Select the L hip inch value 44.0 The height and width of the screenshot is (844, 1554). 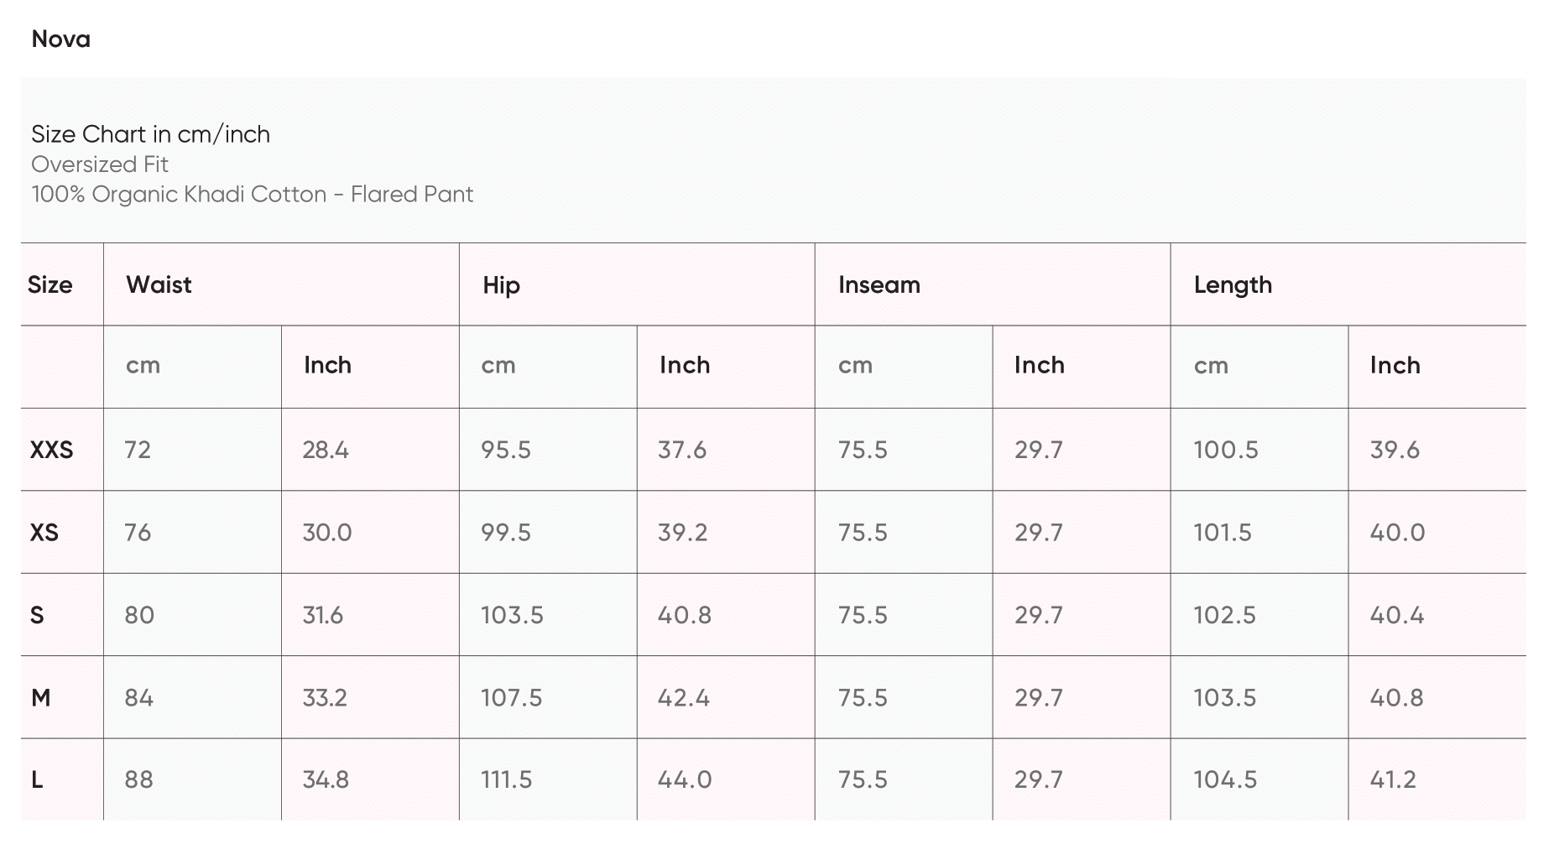(x=684, y=780)
